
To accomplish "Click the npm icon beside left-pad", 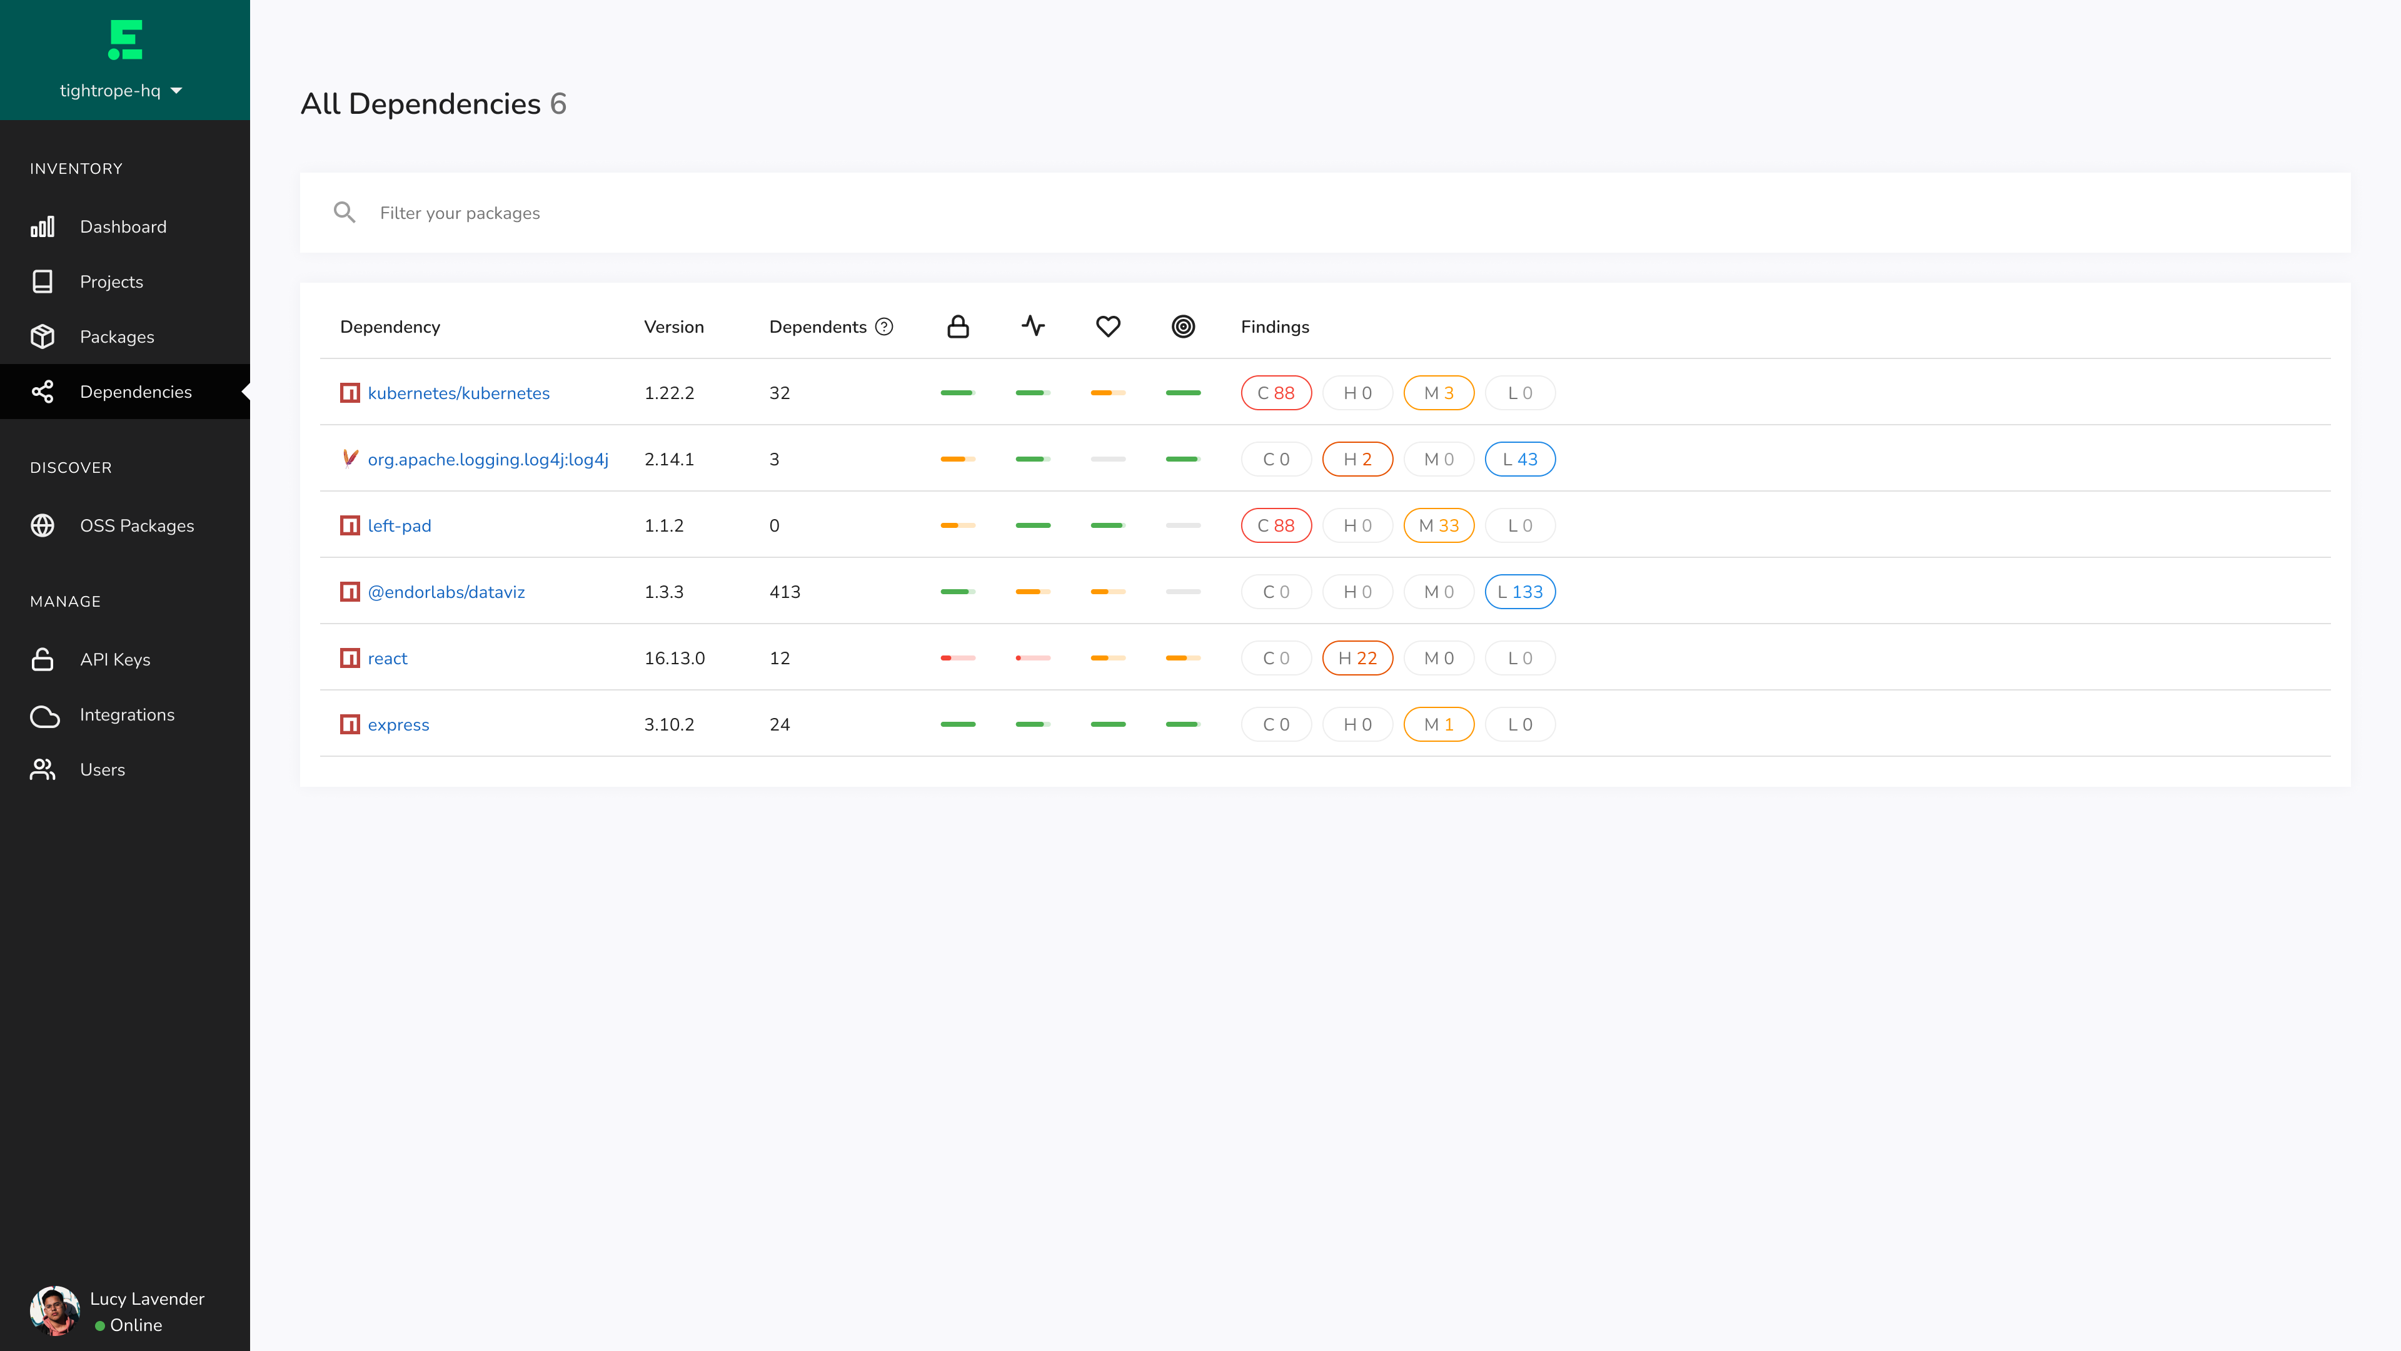I will (x=350, y=526).
